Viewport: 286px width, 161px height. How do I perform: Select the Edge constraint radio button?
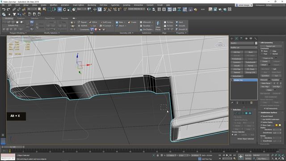pos(271,51)
